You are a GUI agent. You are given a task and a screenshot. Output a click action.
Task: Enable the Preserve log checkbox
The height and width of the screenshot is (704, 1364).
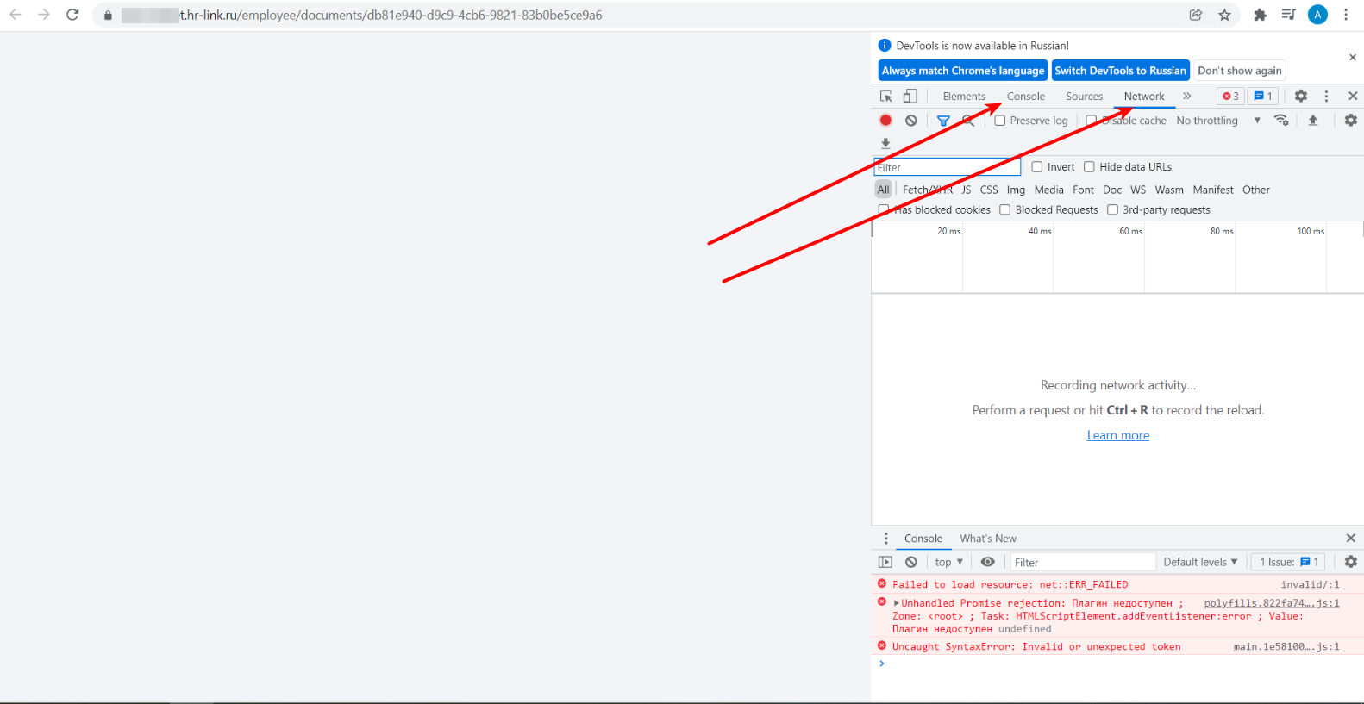pyautogui.click(x=1000, y=121)
